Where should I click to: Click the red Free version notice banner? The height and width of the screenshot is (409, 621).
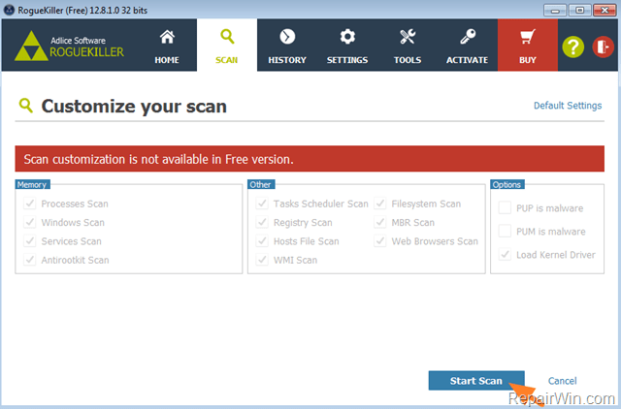[310, 159]
